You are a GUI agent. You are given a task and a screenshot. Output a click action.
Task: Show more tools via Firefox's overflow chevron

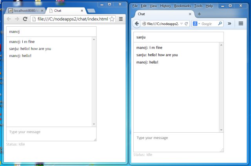click(229, 24)
